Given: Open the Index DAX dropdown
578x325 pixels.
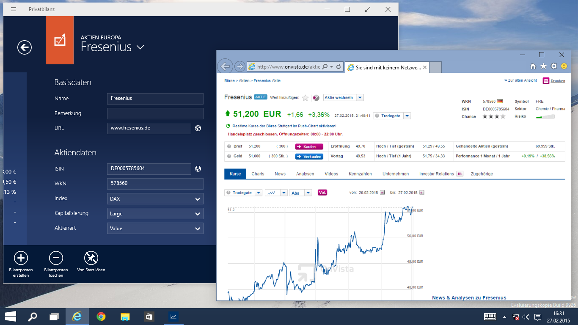Looking at the screenshot, I should click(155, 199).
